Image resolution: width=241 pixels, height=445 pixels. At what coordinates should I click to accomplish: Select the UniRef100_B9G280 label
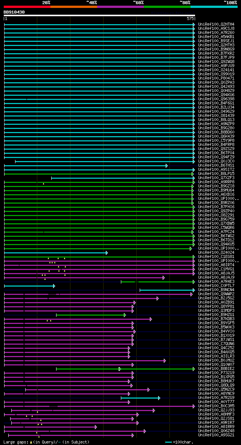click(216, 128)
